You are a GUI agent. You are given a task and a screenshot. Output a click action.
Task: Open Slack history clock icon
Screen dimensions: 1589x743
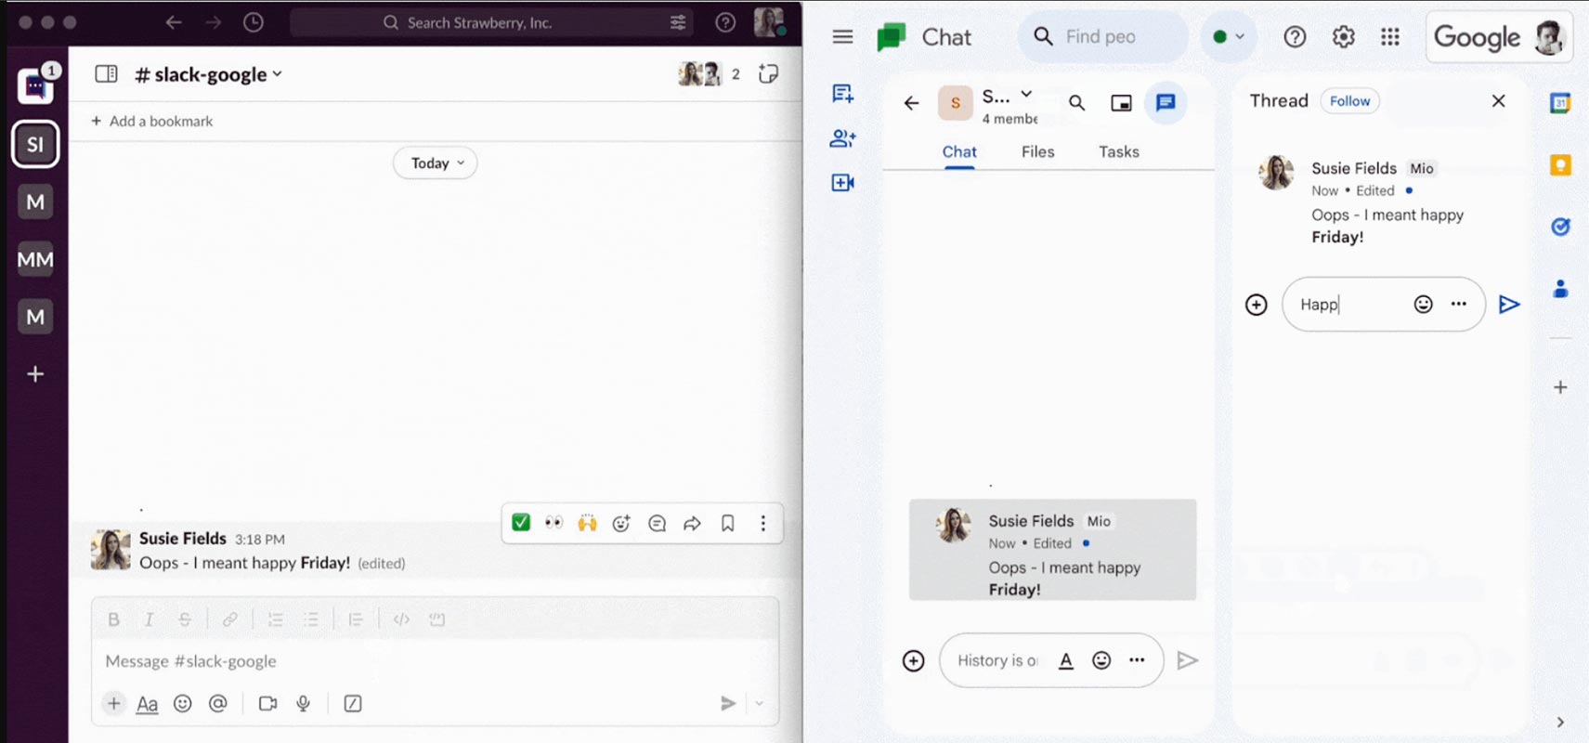254,22
